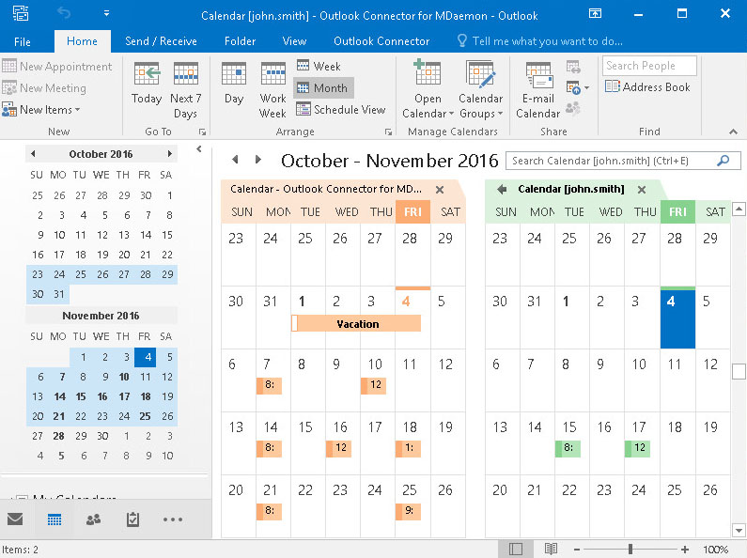
Task: Switch to Work Week view
Action: pyautogui.click(x=273, y=90)
